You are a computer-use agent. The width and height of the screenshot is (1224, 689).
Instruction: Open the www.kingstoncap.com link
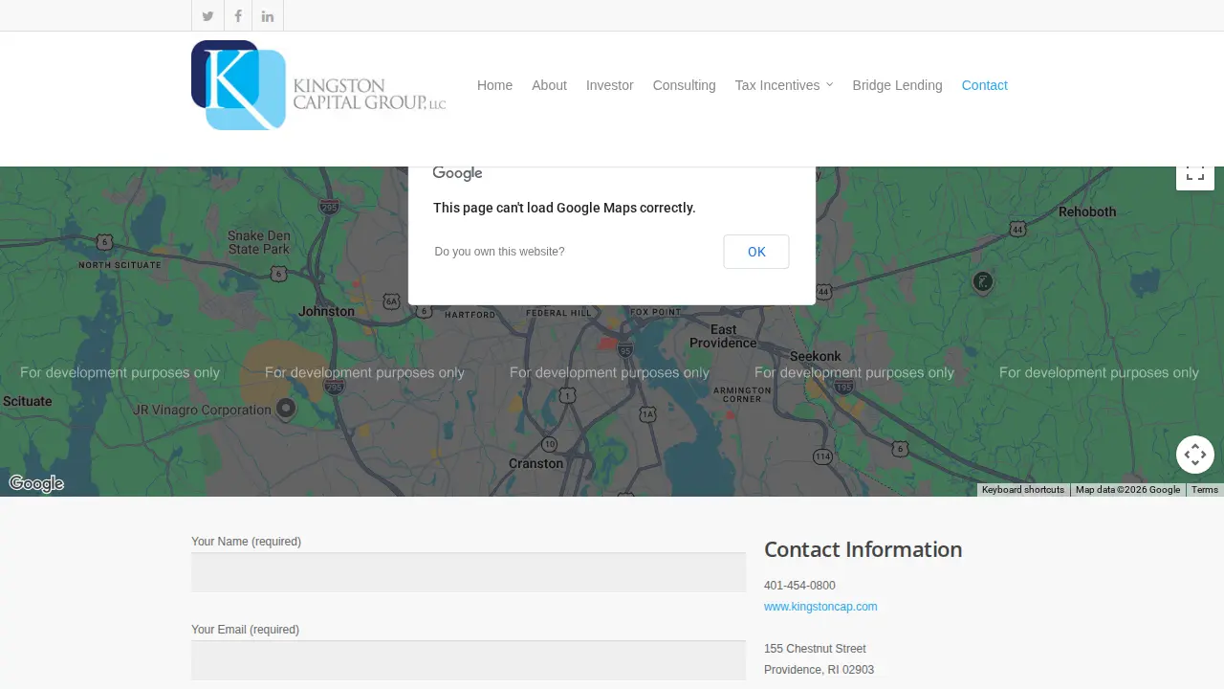[x=820, y=607]
